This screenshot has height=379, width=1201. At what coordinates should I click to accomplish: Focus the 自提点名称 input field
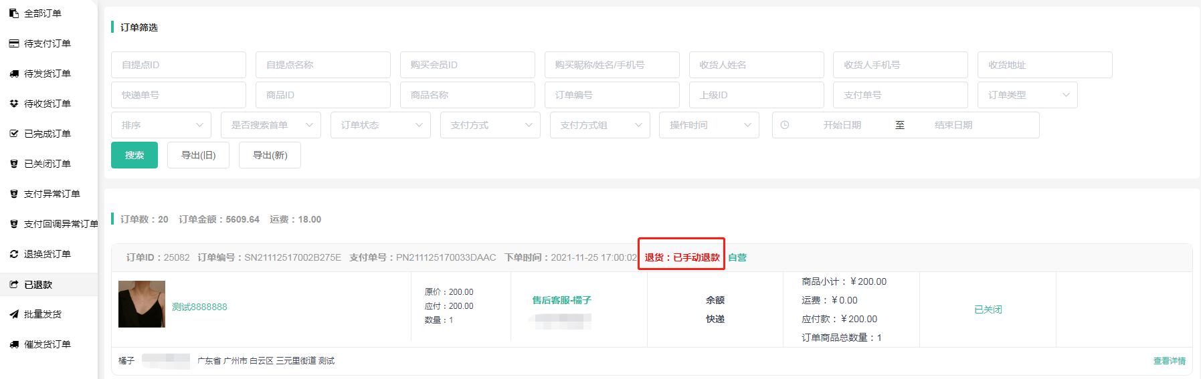323,65
